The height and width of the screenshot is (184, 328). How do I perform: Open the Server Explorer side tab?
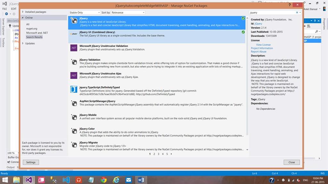[3, 27]
